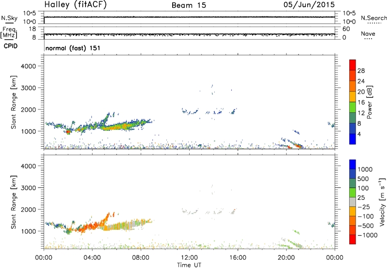
Task: Click the 'normal (fast) 151' mode text
Action: pos(73,48)
